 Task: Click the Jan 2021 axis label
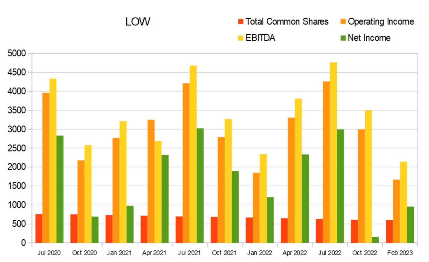click(x=119, y=253)
